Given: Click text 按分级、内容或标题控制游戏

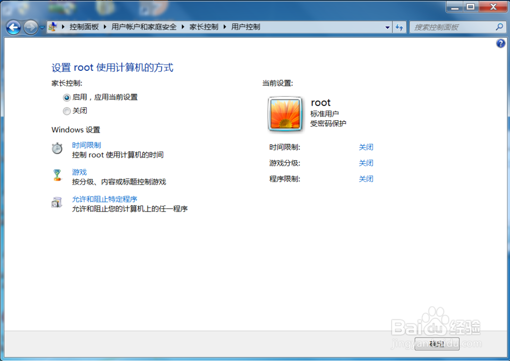Looking at the screenshot, I should tap(119, 182).
